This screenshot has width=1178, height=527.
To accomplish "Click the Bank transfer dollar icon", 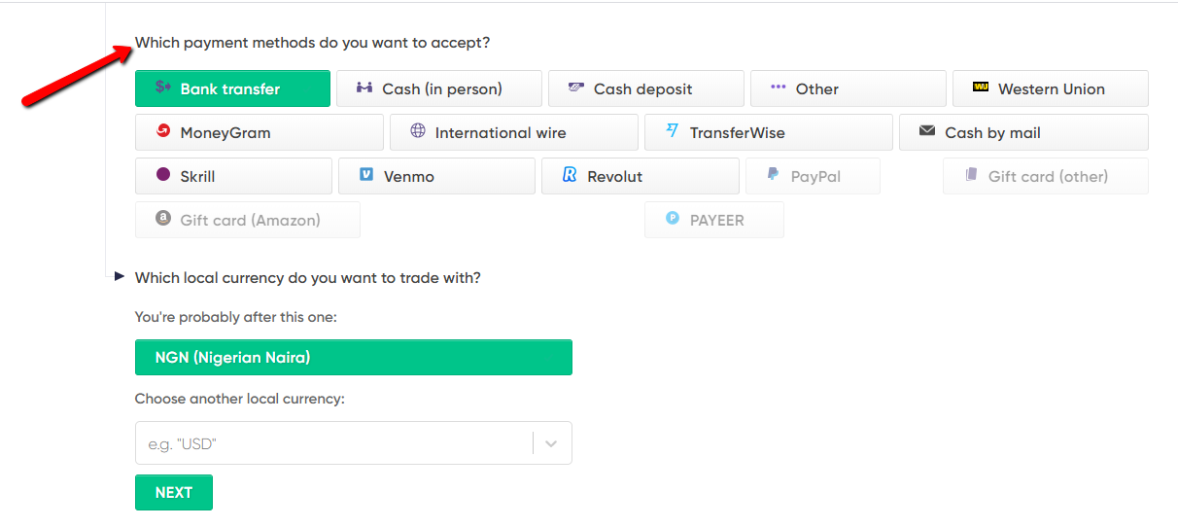I will click(163, 88).
